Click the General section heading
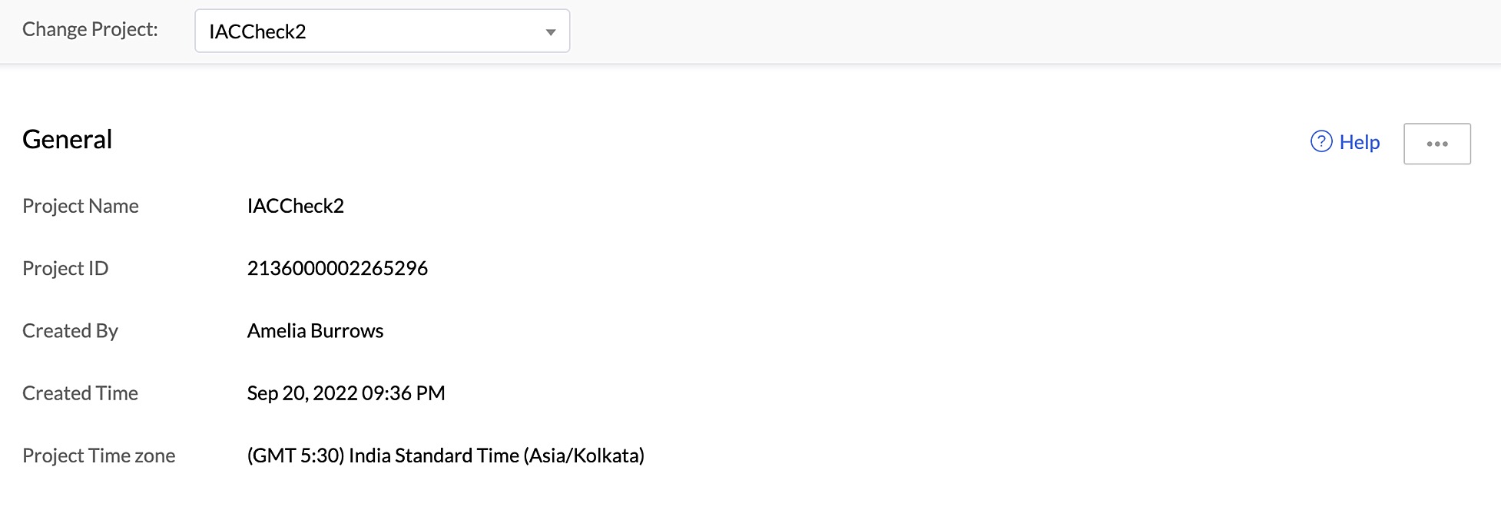 pos(68,139)
